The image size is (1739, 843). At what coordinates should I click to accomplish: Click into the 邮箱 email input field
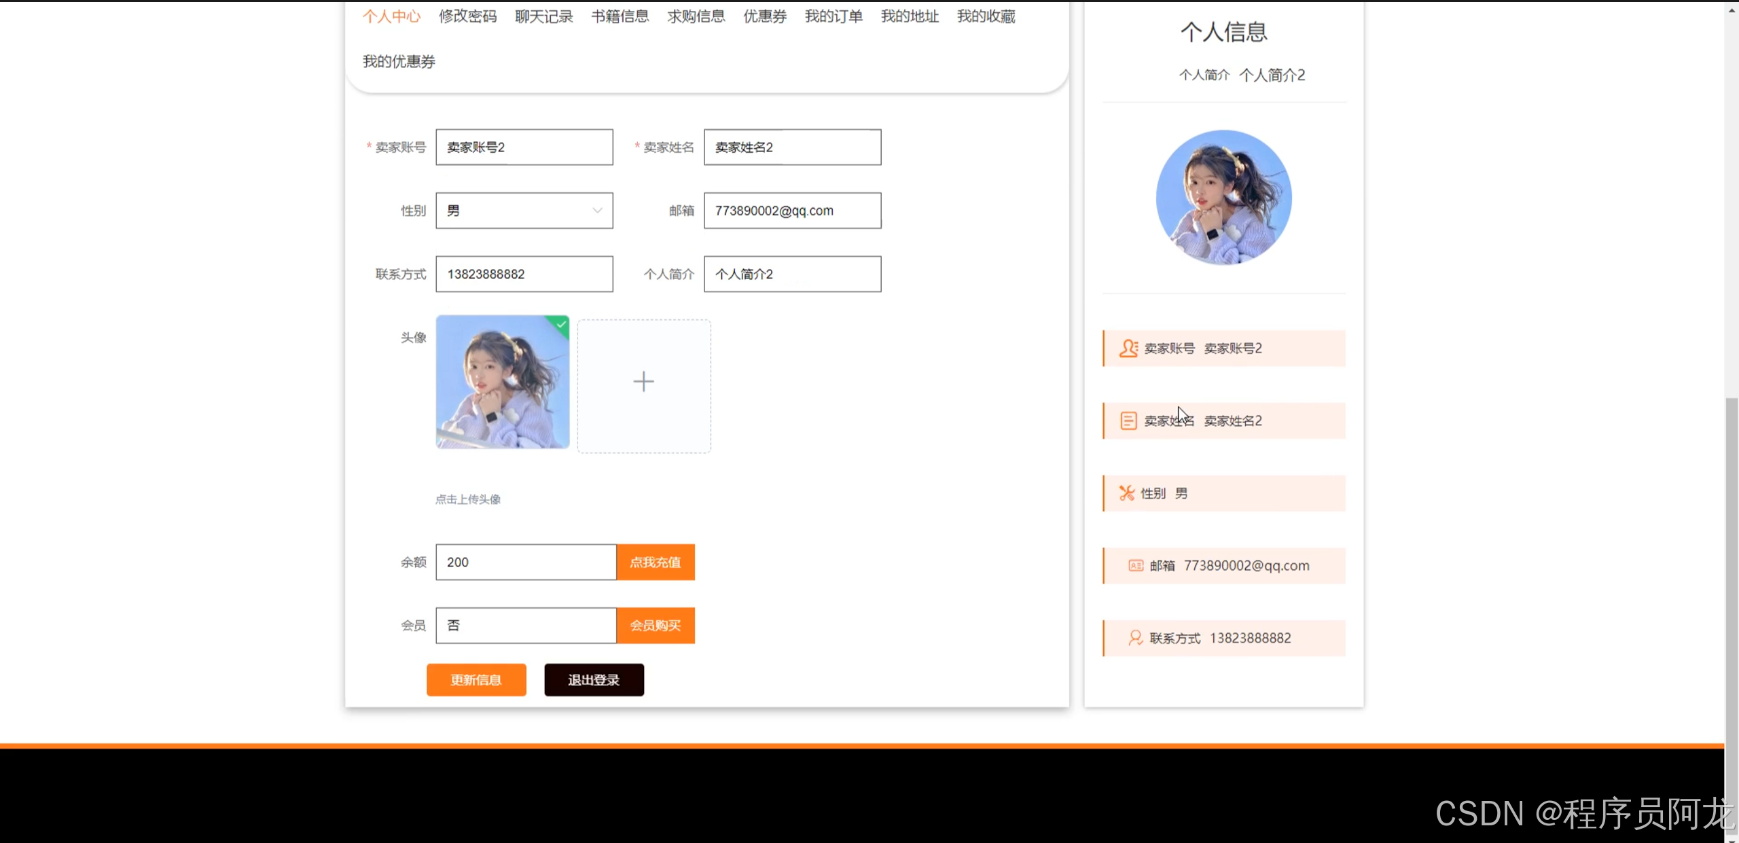tap(792, 211)
